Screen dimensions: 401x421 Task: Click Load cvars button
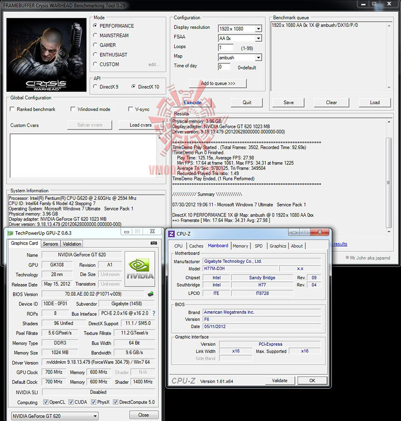click(x=141, y=125)
